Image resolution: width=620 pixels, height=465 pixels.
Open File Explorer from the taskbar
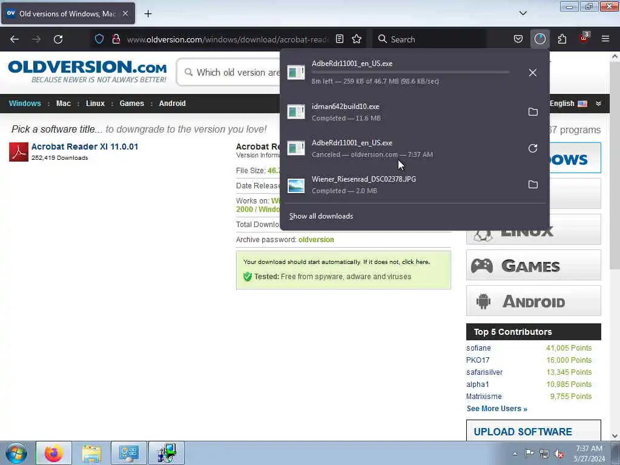point(91,453)
